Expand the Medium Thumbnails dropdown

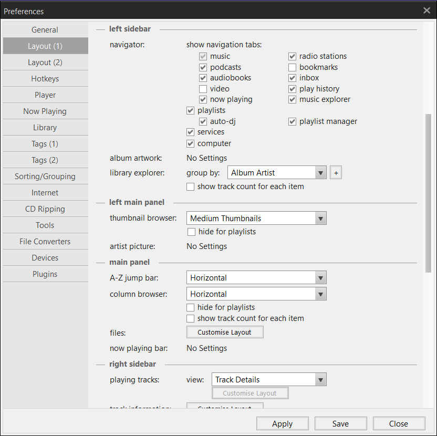pyautogui.click(x=320, y=219)
